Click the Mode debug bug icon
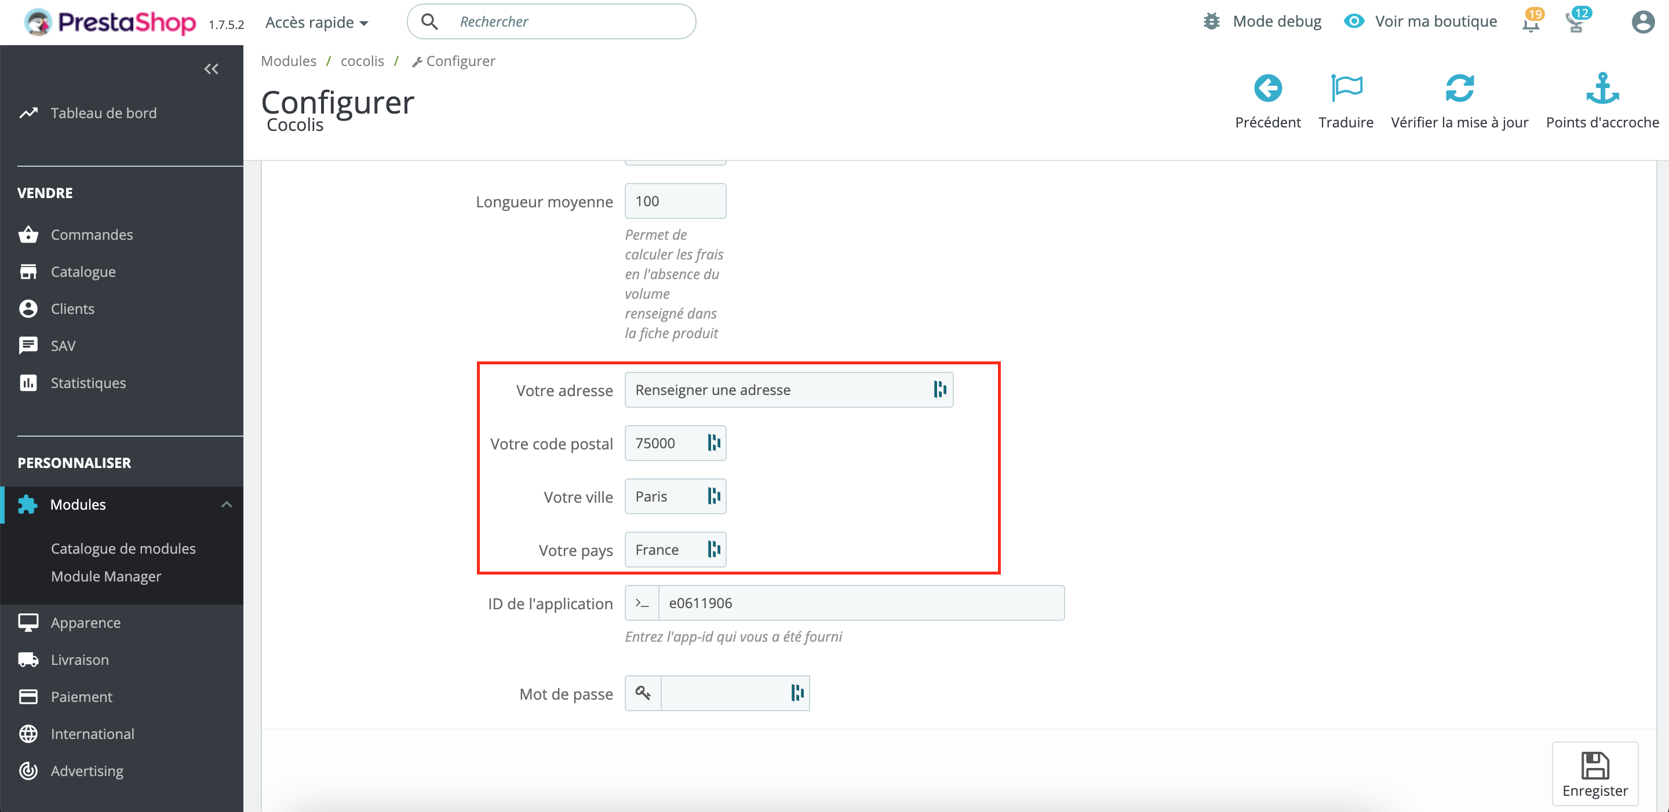Image resolution: width=1669 pixels, height=812 pixels. (1211, 21)
